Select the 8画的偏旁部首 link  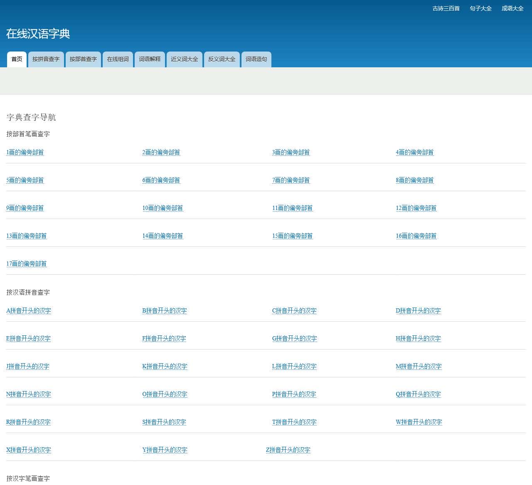click(414, 180)
